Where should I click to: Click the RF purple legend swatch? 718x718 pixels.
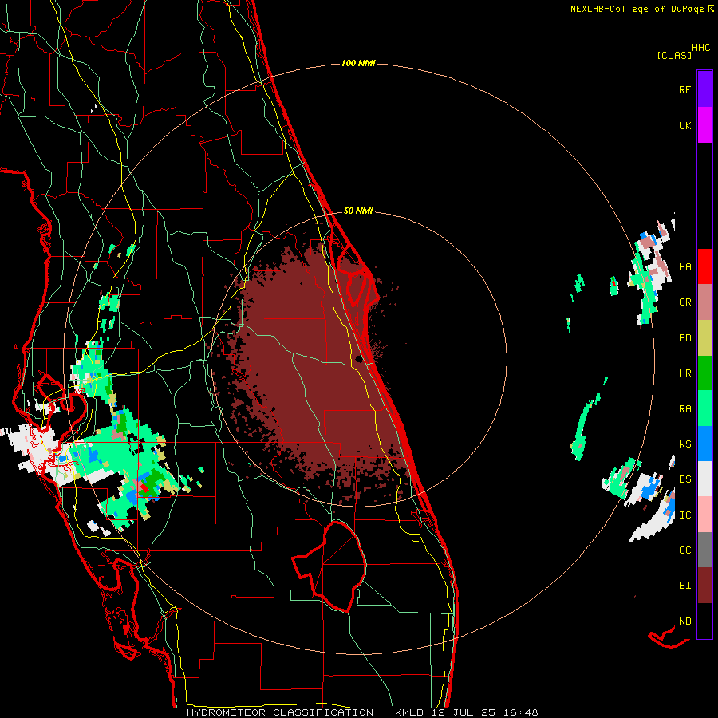pyautogui.click(x=704, y=89)
